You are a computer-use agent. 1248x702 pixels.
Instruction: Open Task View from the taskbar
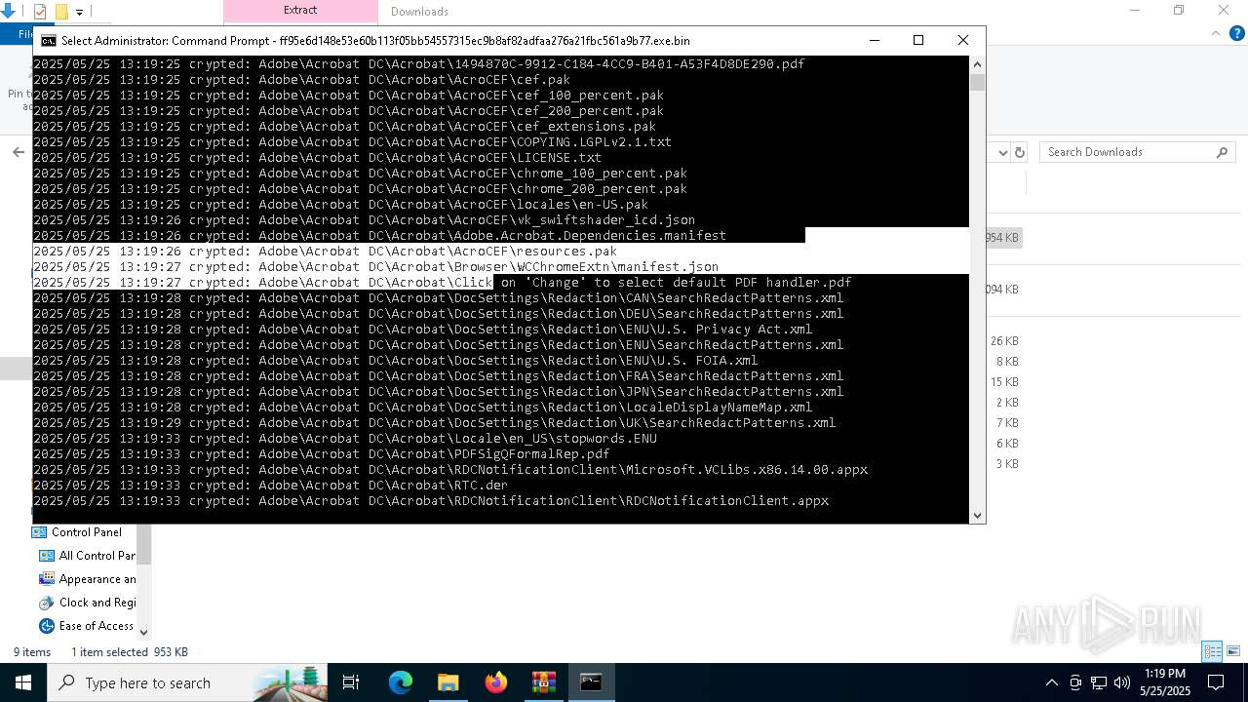351,682
